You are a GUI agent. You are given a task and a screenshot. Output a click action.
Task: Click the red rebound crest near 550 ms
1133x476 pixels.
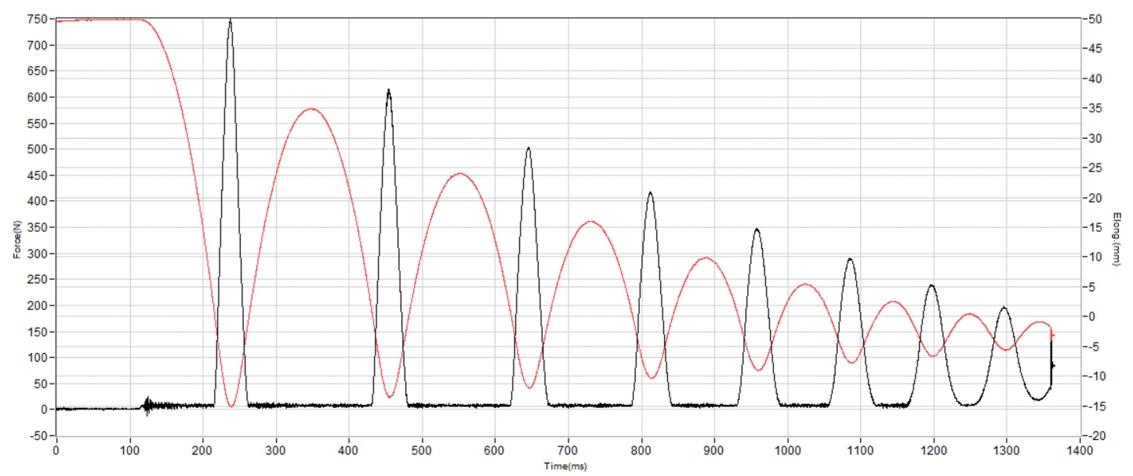click(x=460, y=174)
